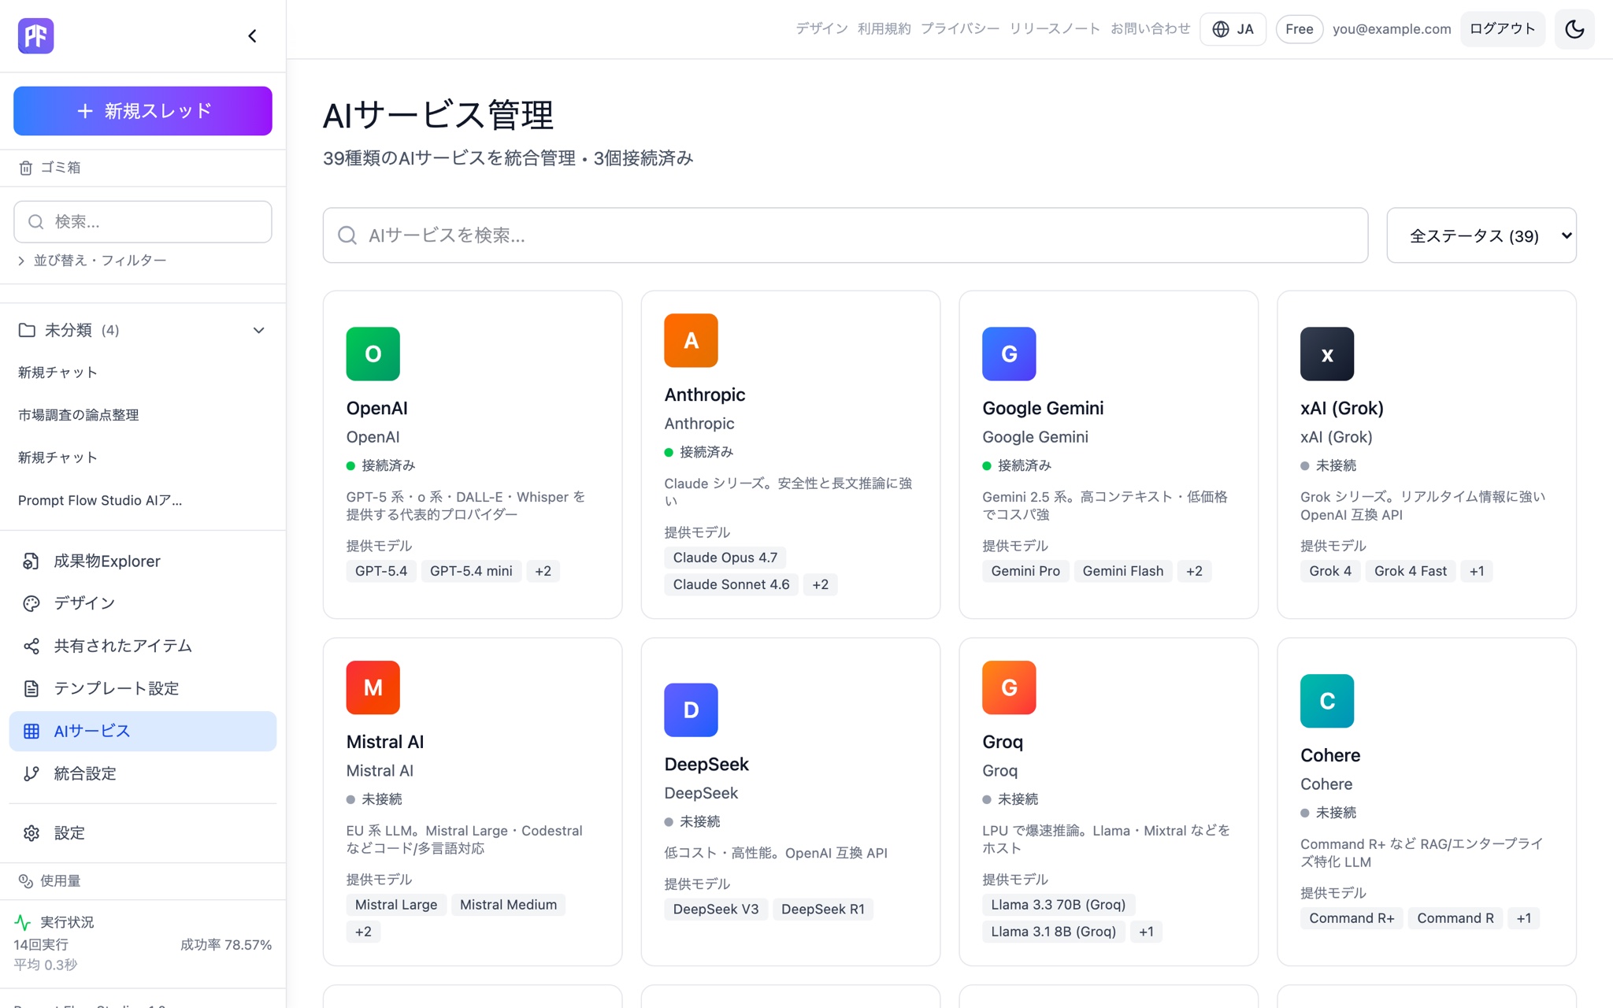Open the AIサービス sidebar menu item
This screenshot has height=1008, width=1613.
click(143, 731)
